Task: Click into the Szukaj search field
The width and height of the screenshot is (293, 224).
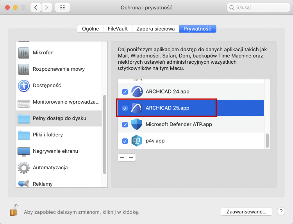Action: coord(259,7)
